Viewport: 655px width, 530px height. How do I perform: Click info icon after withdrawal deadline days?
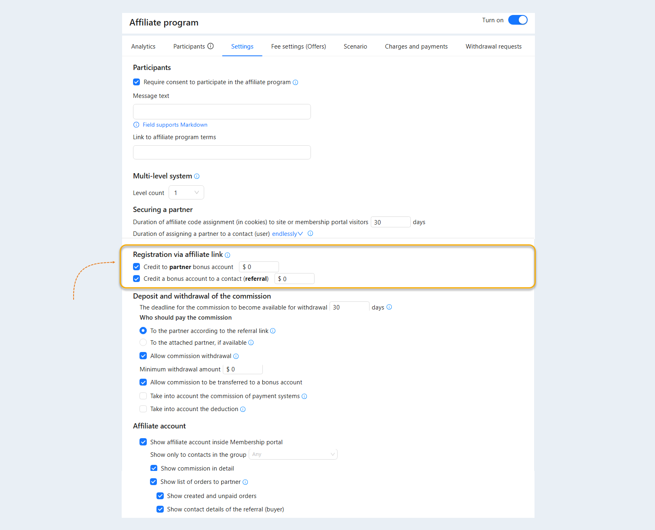[389, 307]
